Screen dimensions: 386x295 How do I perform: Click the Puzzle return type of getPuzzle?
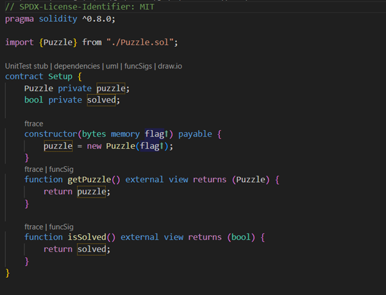tap(251, 180)
